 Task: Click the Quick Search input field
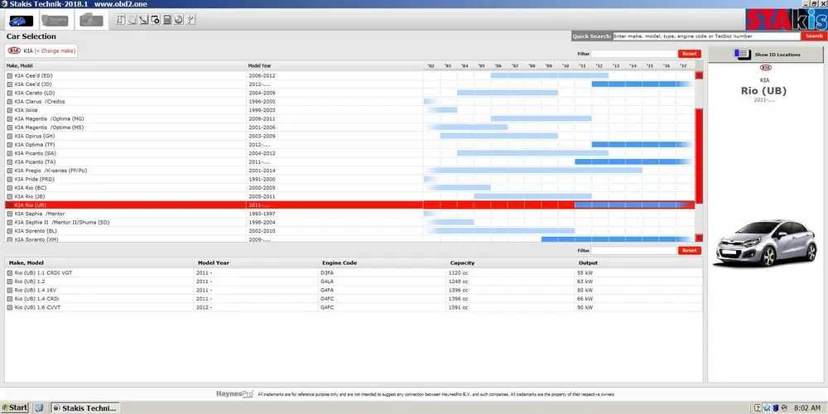[706, 36]
